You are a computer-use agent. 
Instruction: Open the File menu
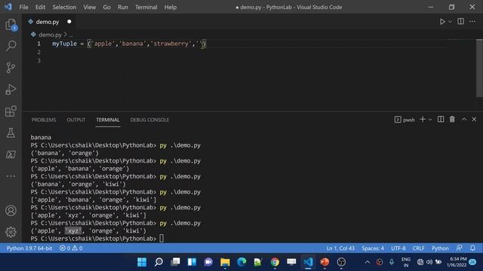point(23,7)
